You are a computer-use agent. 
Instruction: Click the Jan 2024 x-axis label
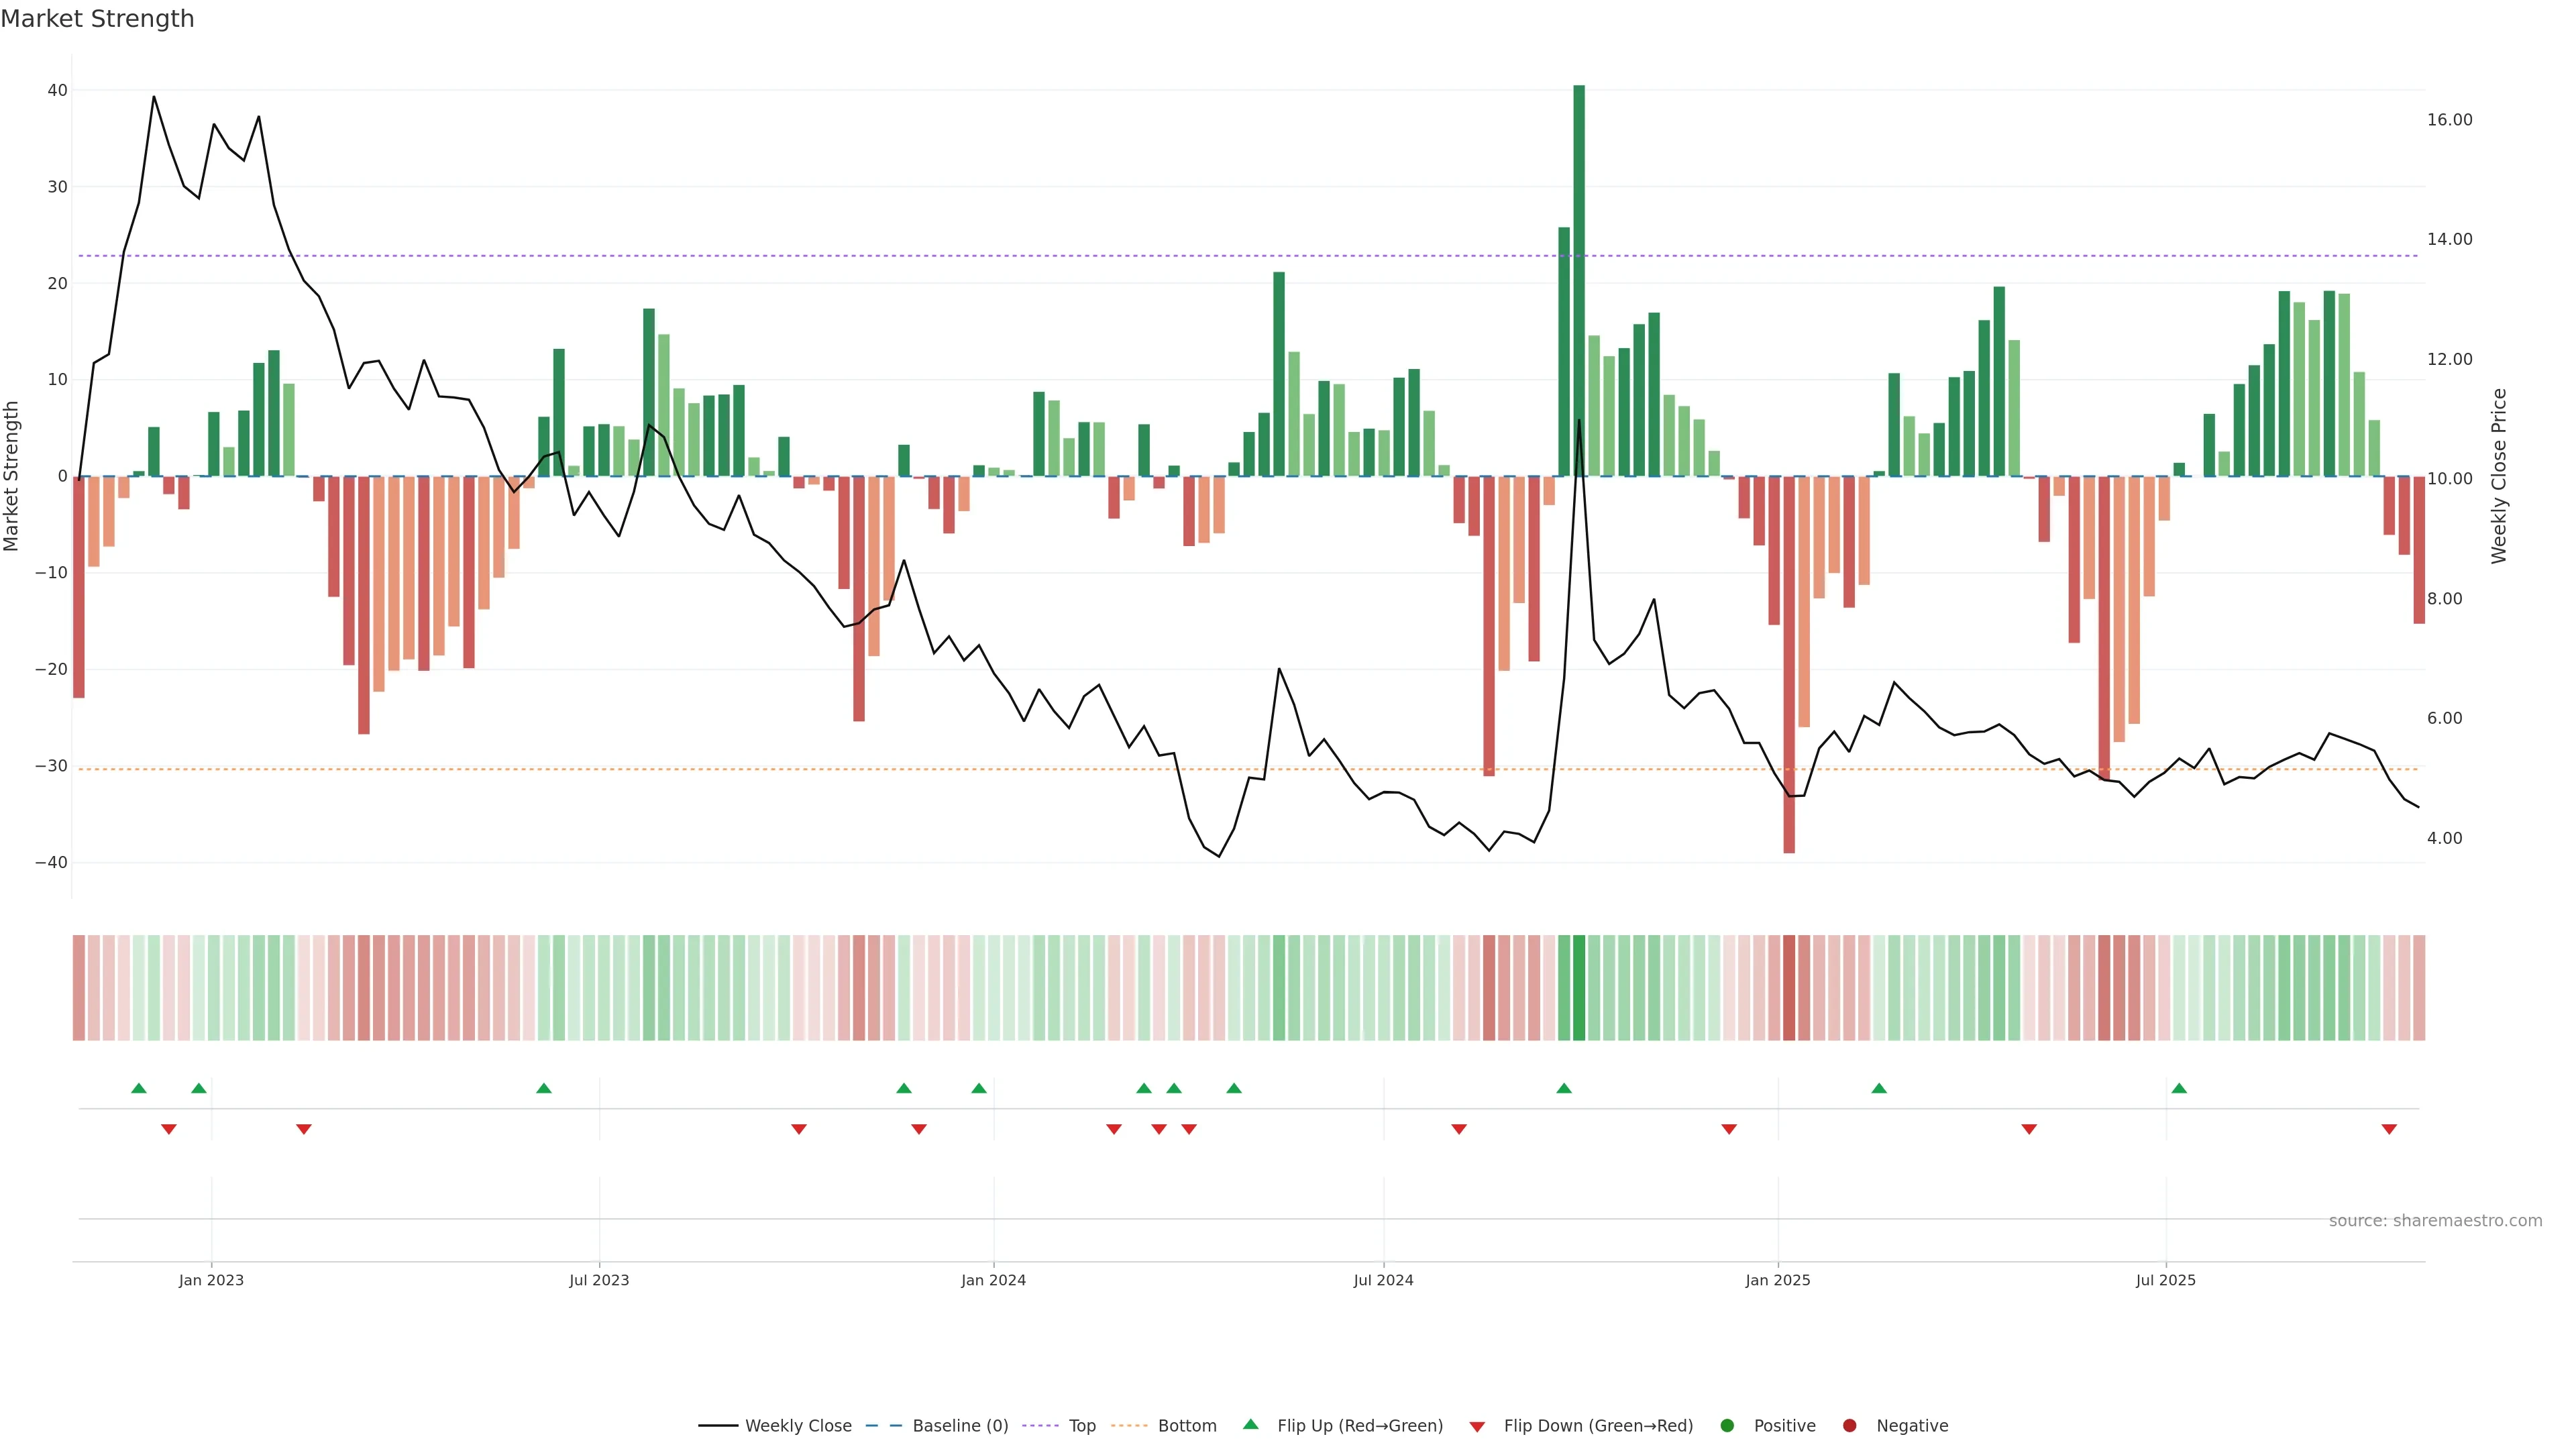click(x=993, y=1280)
